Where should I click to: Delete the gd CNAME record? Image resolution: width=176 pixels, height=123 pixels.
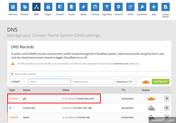coord(167,98)
